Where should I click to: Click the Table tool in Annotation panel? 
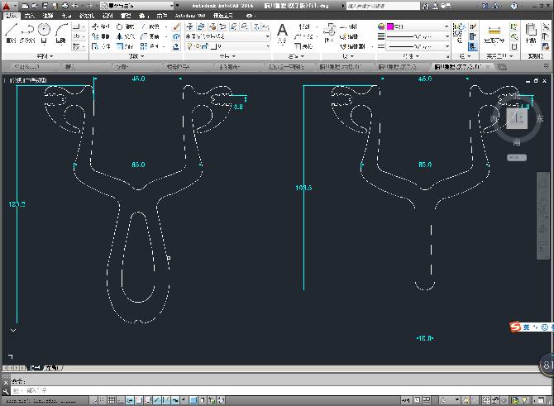pyautogui.click(x=303, y=46)
